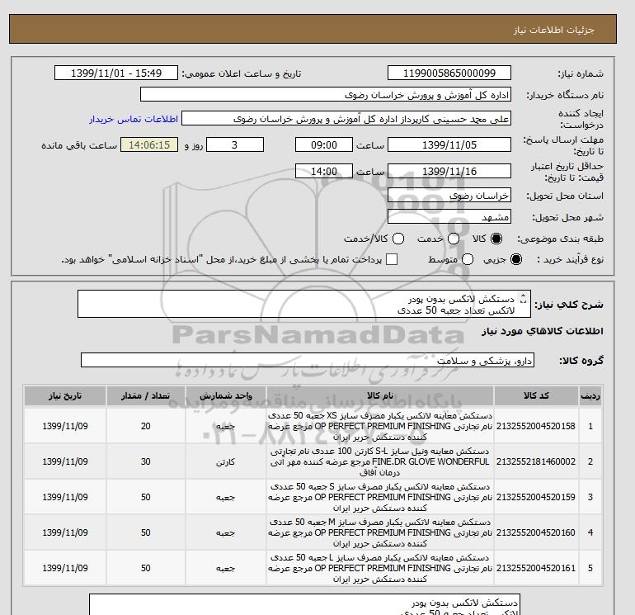Screen dimensions: 635x615
Task: Select the کالا/خدمت radio button
Action: pos(398,239)
